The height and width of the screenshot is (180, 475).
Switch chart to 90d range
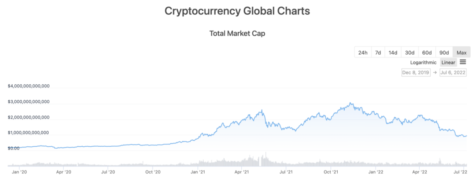point(444,53)
